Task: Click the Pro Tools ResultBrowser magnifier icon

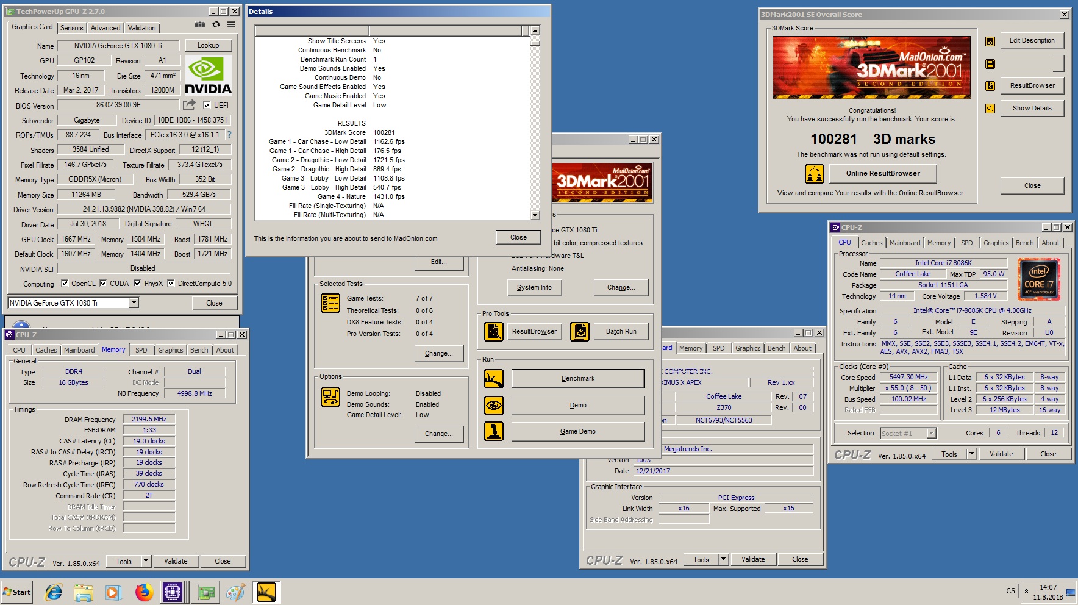Action: point(494,332)
